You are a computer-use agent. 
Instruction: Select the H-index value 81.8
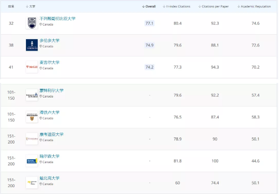[178, 161]
